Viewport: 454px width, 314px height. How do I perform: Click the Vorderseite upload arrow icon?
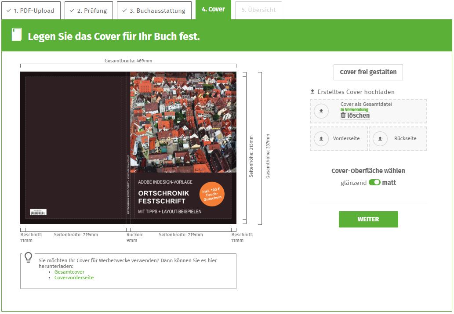point(321,139)
